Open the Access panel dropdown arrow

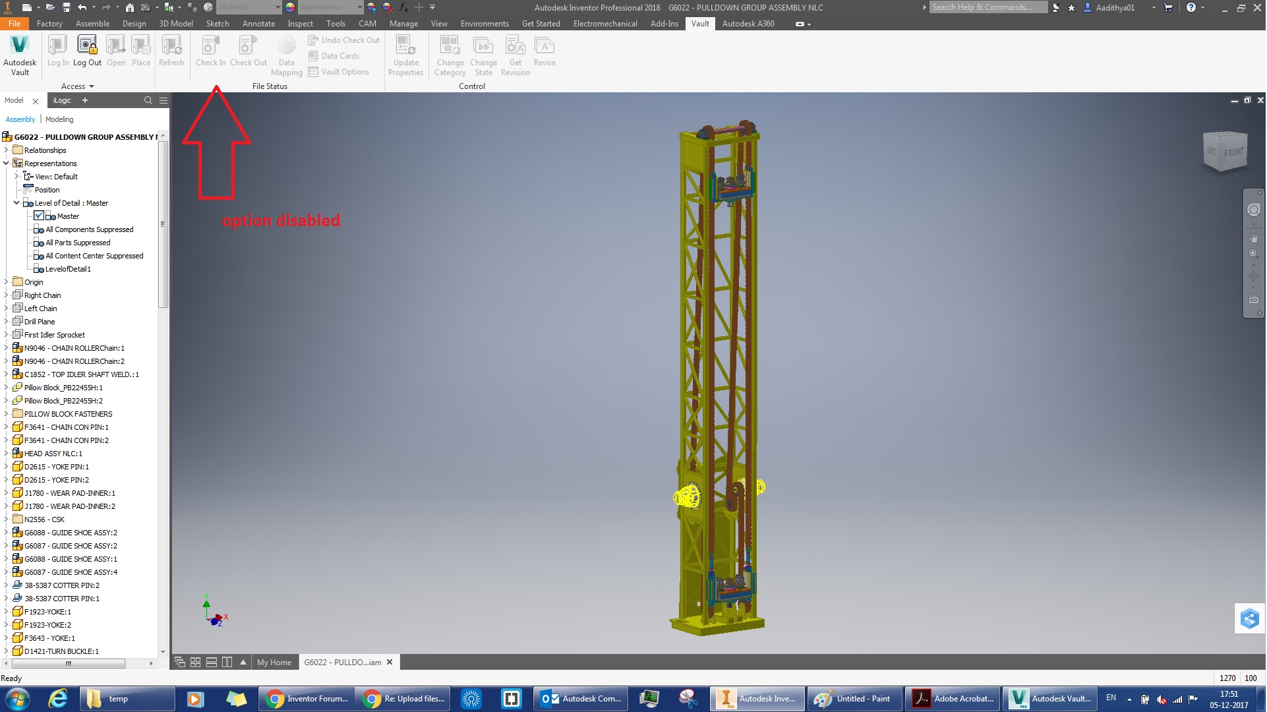[92, 86]
